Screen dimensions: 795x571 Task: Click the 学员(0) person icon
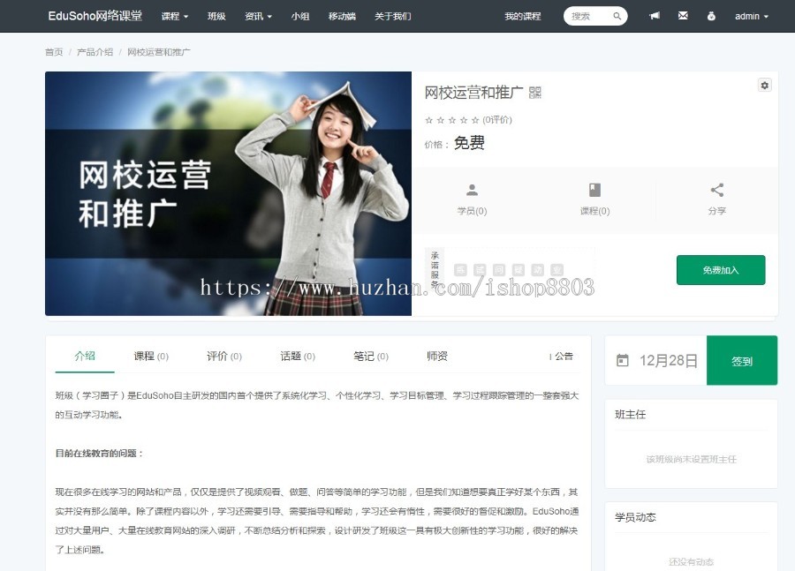pyautogui.click(x=472, y=190)
